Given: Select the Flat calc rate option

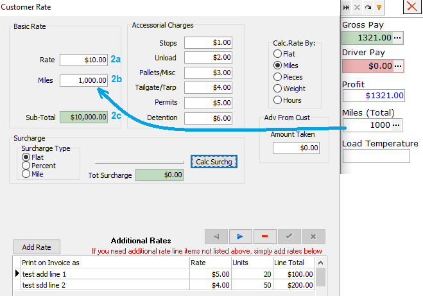Looking at the screenshot, I should tap(278, 54).
